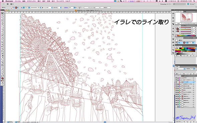Screen dimensions: 197x123
Task: Open the brush definition dropdown
Action: [x=52, y=8]
